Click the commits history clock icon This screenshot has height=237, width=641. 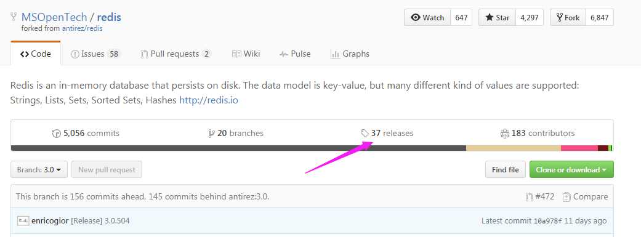(57, 133)
